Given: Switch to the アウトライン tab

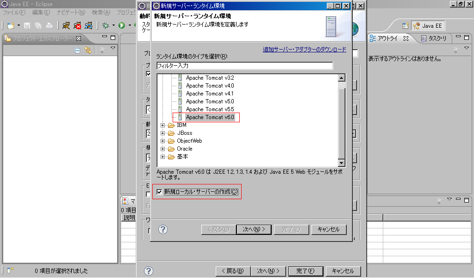Looking at the screenshot, I should [387, 38].
